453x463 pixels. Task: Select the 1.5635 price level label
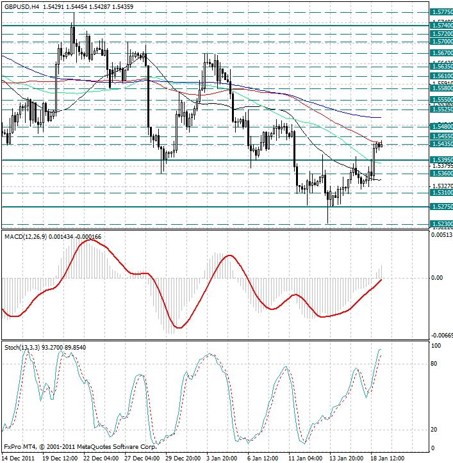pyautogui.click(x=441, y=67)
